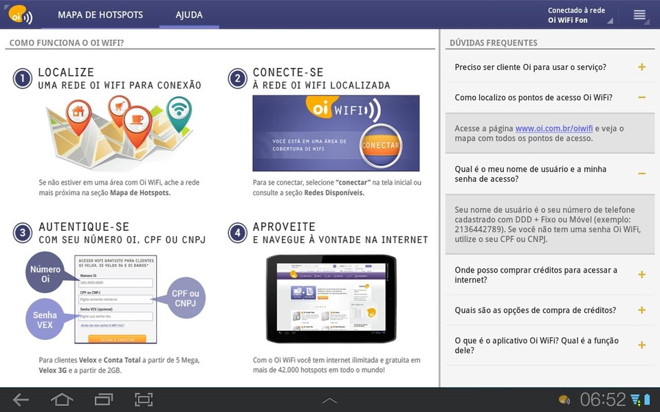Tap the 'Aproveite' step heading
The height and width of the screenshot is (412, 660).
[x=284, y=227]
